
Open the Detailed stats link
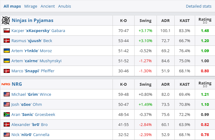click(198, 6)
